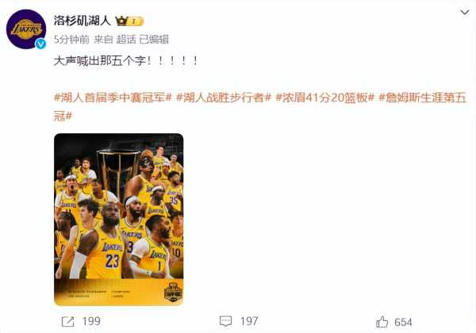Open the Lakers profile avatar

point(26,29)
